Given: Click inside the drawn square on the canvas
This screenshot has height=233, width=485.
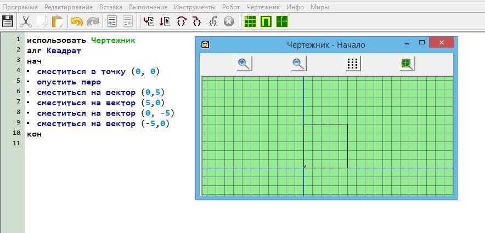Looking at the screenshot, I should click(326, 146).
